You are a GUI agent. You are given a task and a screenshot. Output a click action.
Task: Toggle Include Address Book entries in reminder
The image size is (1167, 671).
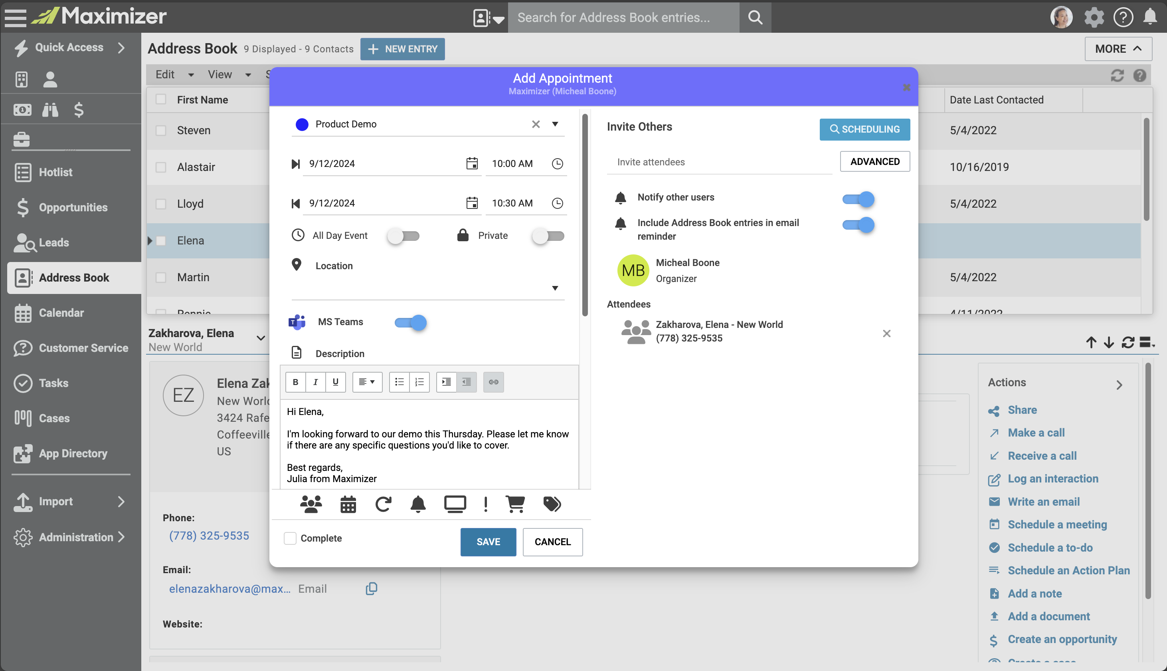pos(858,224)
